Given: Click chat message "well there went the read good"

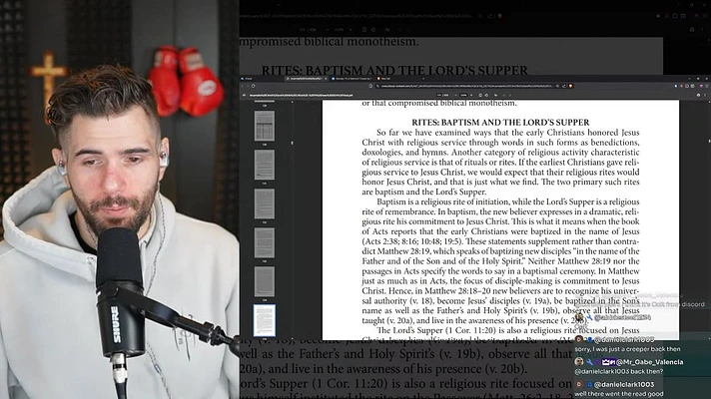Looking at the screenshot, I should tap(619, 394).
